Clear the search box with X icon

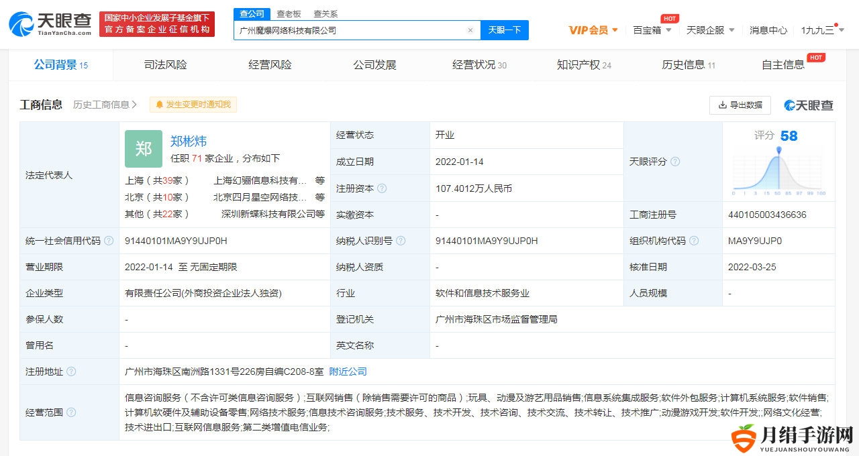470,30
